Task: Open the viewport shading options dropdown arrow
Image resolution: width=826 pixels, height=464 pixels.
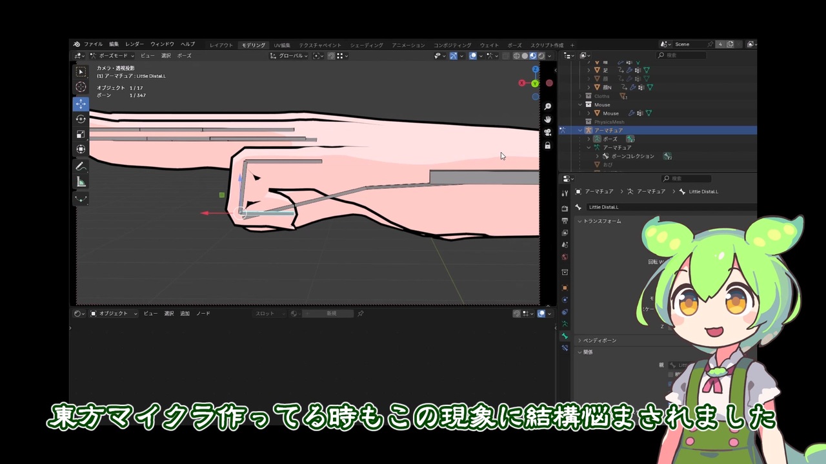Action: tap(550, 56)
